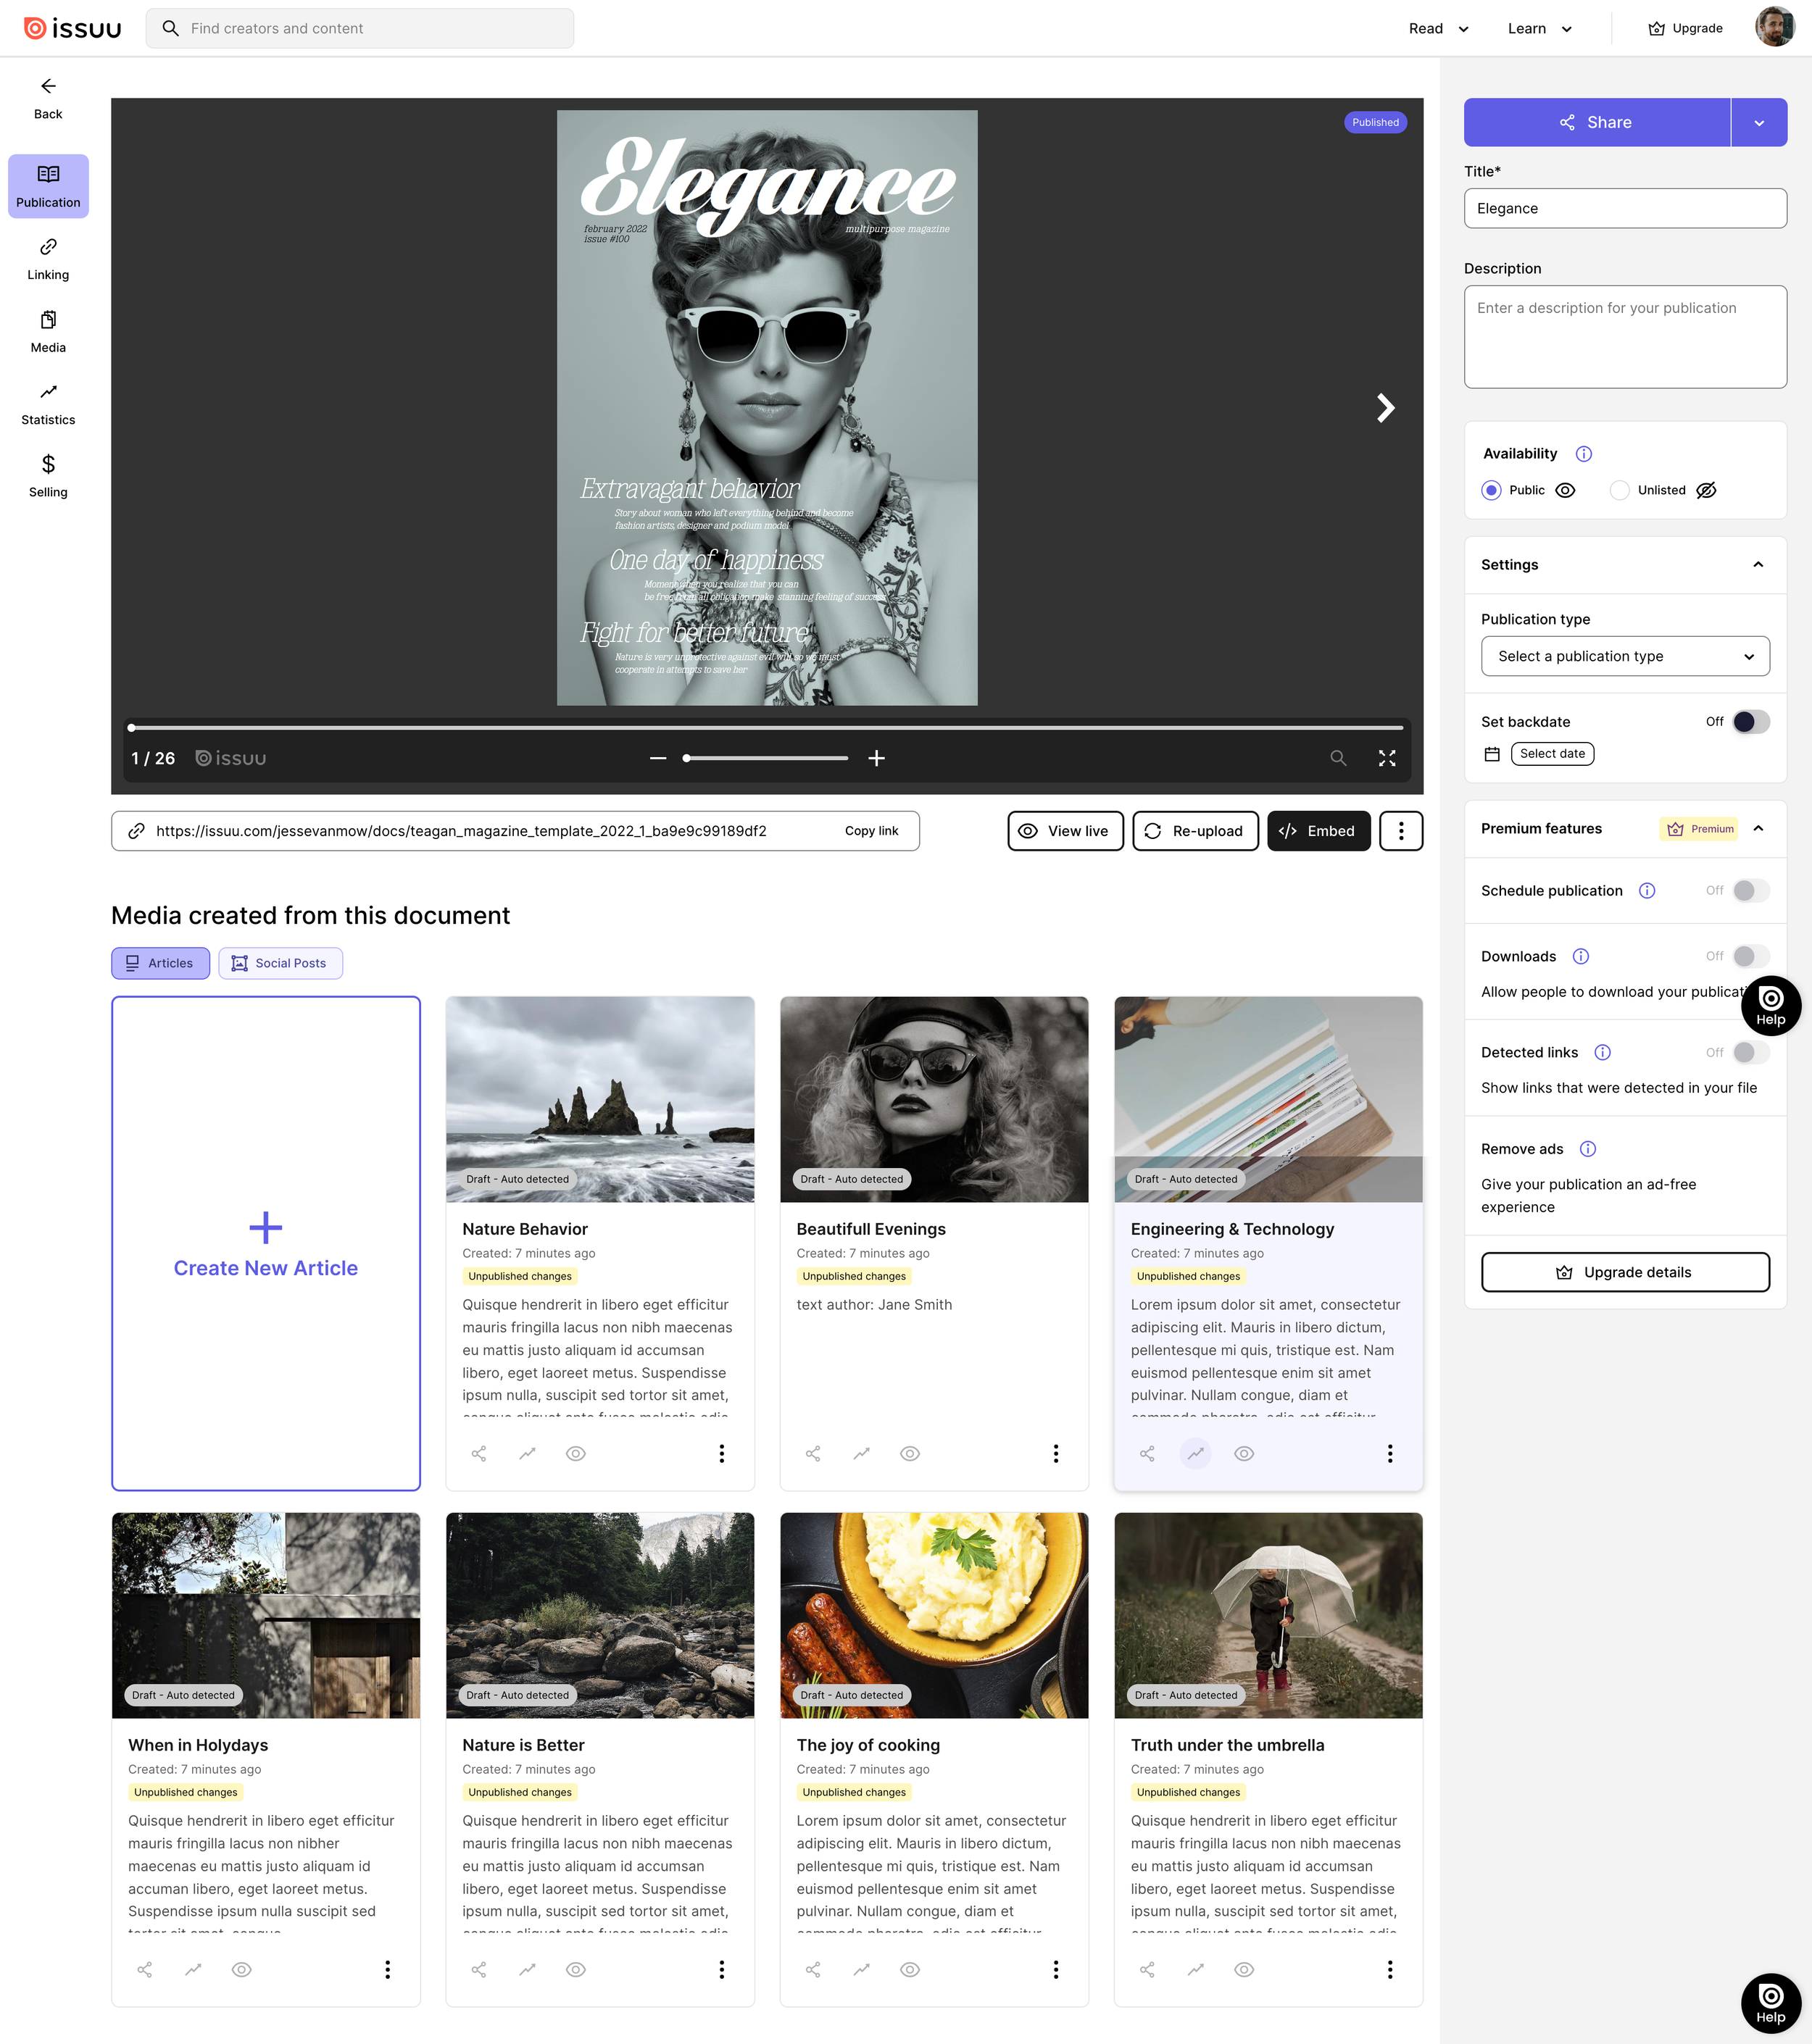Click zoom in plus icon in viewer
The width and height of the screenshot is (1812, 2044).
pyautogui.click(x=876, y=758)
